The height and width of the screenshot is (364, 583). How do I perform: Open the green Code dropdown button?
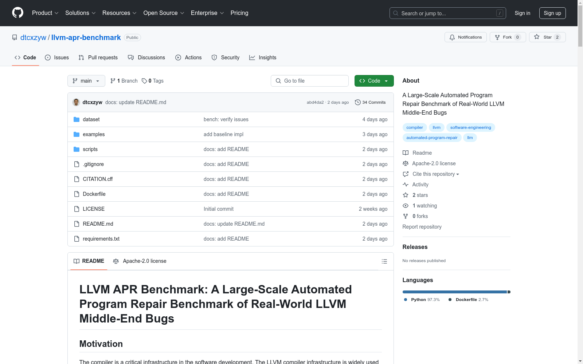pos(374,81)
